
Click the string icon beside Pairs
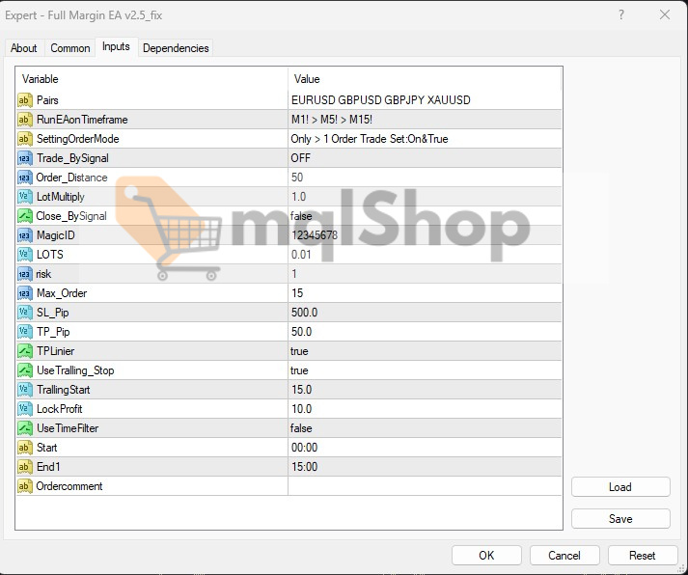25,100
